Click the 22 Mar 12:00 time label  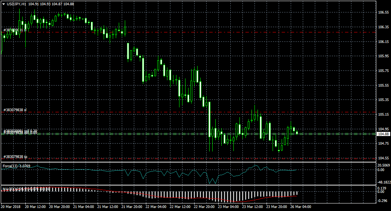tap(180, 207)
